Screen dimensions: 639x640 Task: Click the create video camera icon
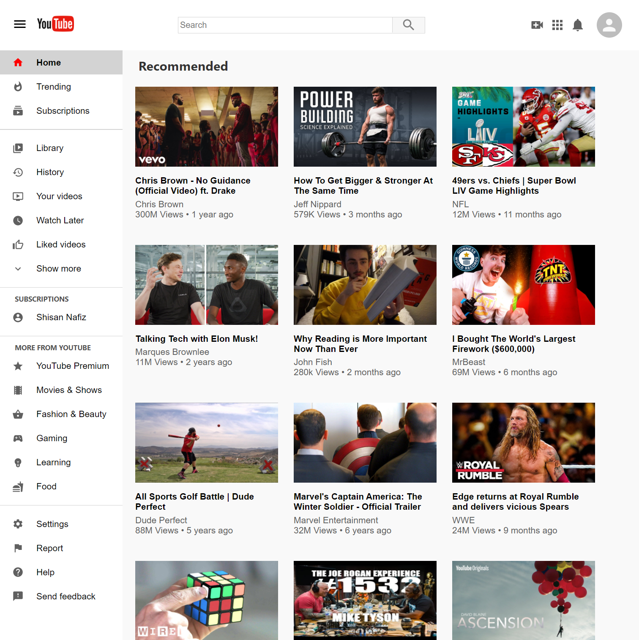pos(537,25)
